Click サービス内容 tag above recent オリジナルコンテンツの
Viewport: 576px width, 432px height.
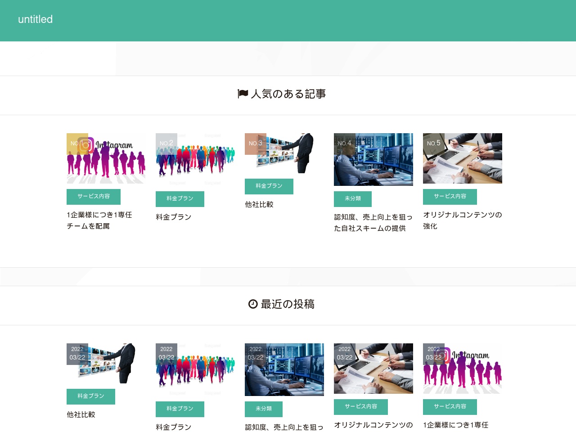[361, 407]
